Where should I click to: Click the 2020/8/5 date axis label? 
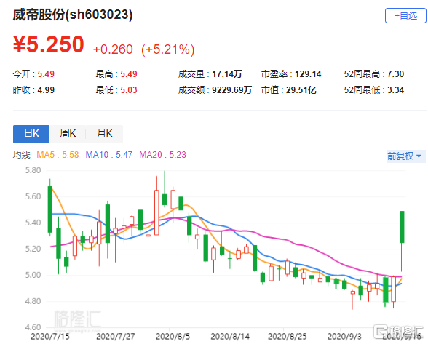click(173, 336)
